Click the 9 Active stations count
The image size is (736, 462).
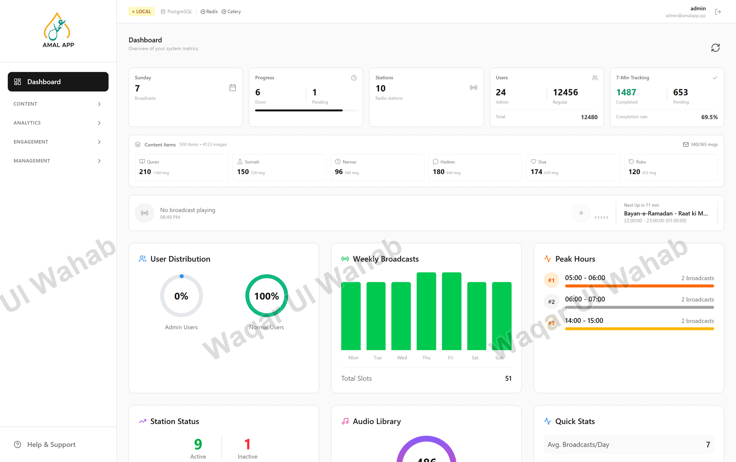pos(198,444)
